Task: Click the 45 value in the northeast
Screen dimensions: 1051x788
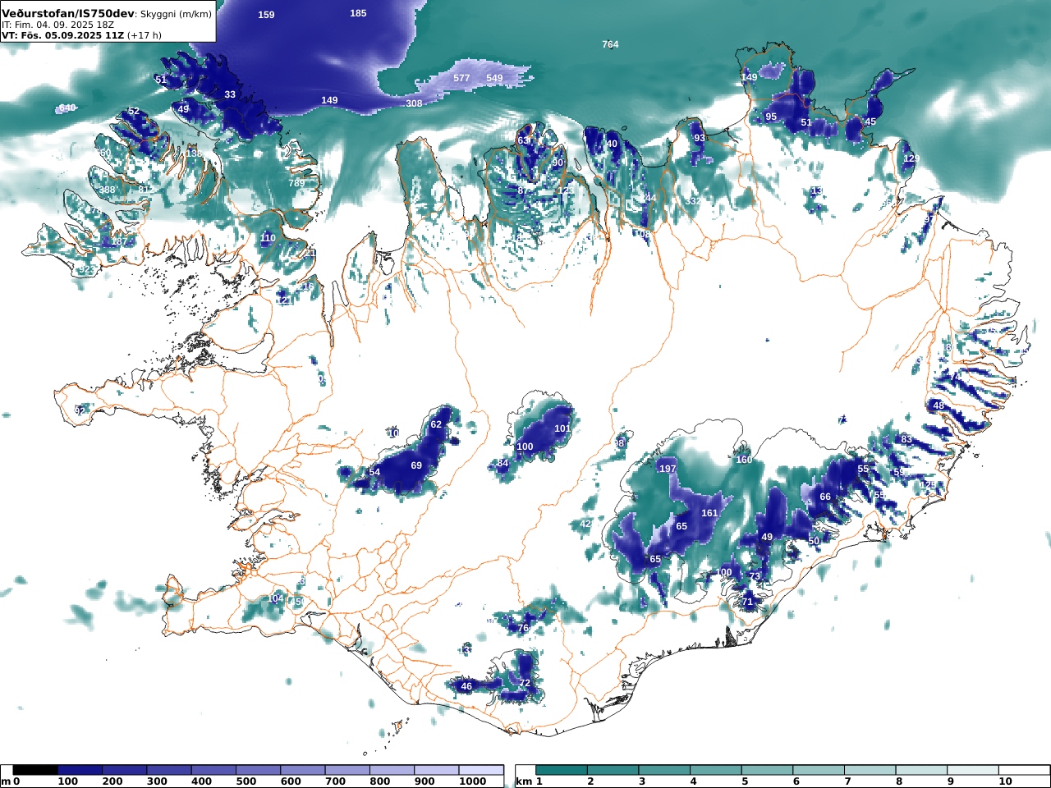Action: click(870, 121)
